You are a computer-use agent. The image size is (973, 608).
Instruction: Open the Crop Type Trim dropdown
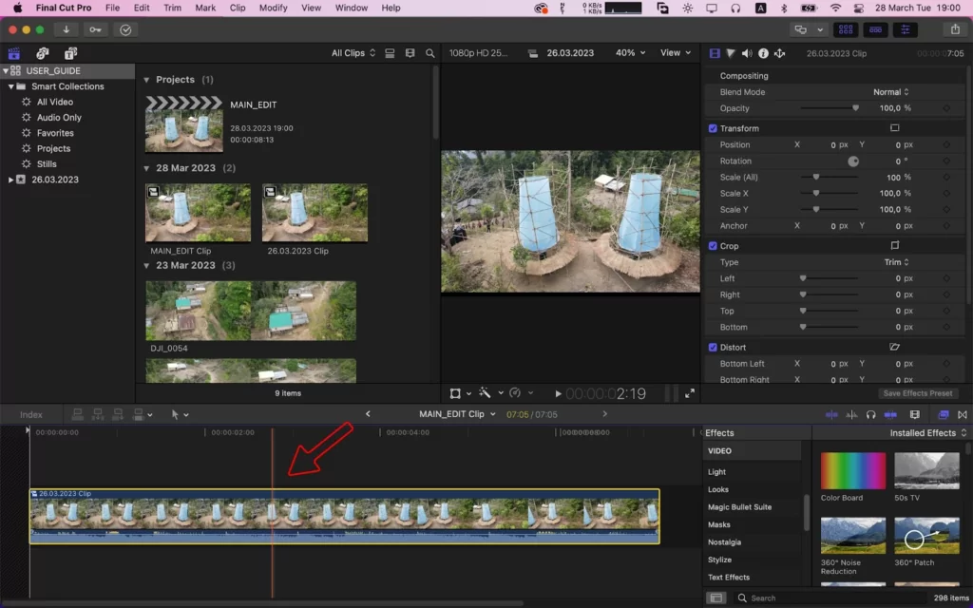897,262
